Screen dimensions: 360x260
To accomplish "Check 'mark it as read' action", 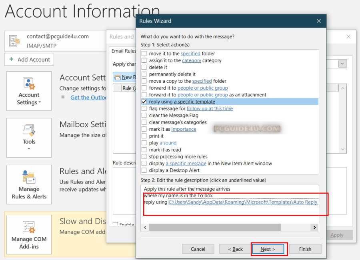I will pyautogui.click(x=144, y=150).
